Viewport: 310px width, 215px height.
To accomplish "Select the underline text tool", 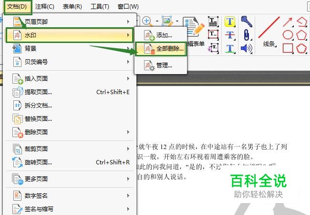I will pyautogui.click(x=230, y=49).
